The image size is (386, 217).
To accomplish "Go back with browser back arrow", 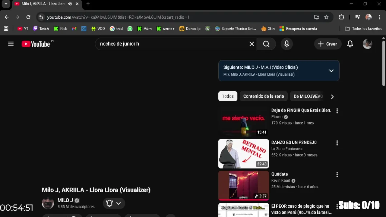I will tap(7, 17).
